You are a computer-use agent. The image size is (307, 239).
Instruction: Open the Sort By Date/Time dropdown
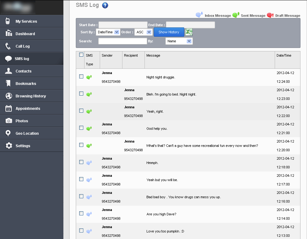[x=108, y=32]
